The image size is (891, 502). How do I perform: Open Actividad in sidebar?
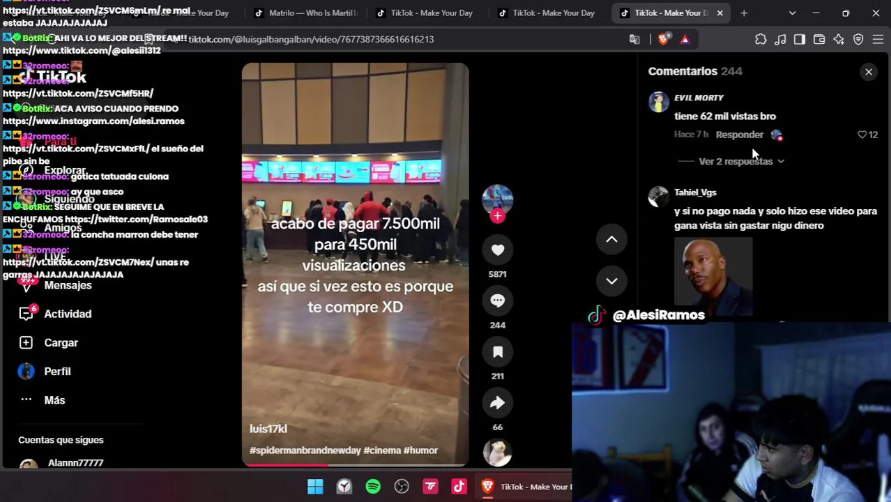(68, 314)
